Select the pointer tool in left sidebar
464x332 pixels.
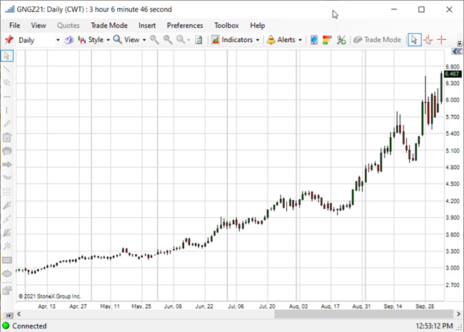[7, 56]
